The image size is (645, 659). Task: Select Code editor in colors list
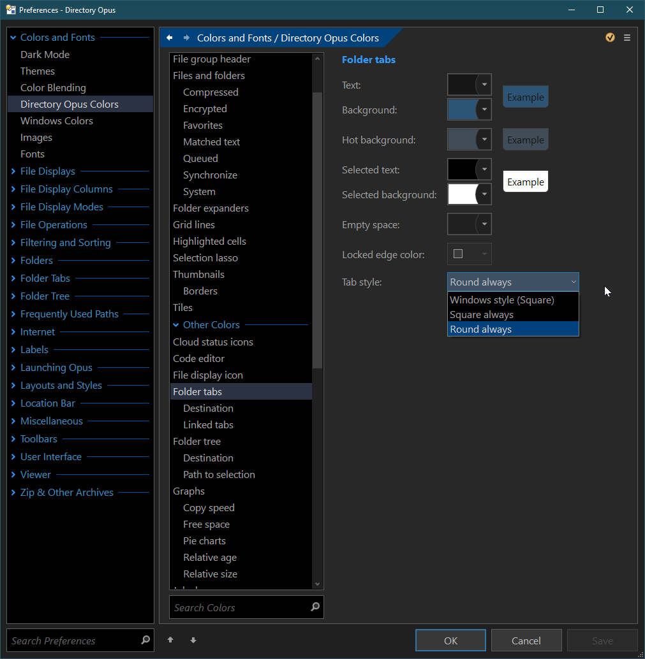point(198,359)
